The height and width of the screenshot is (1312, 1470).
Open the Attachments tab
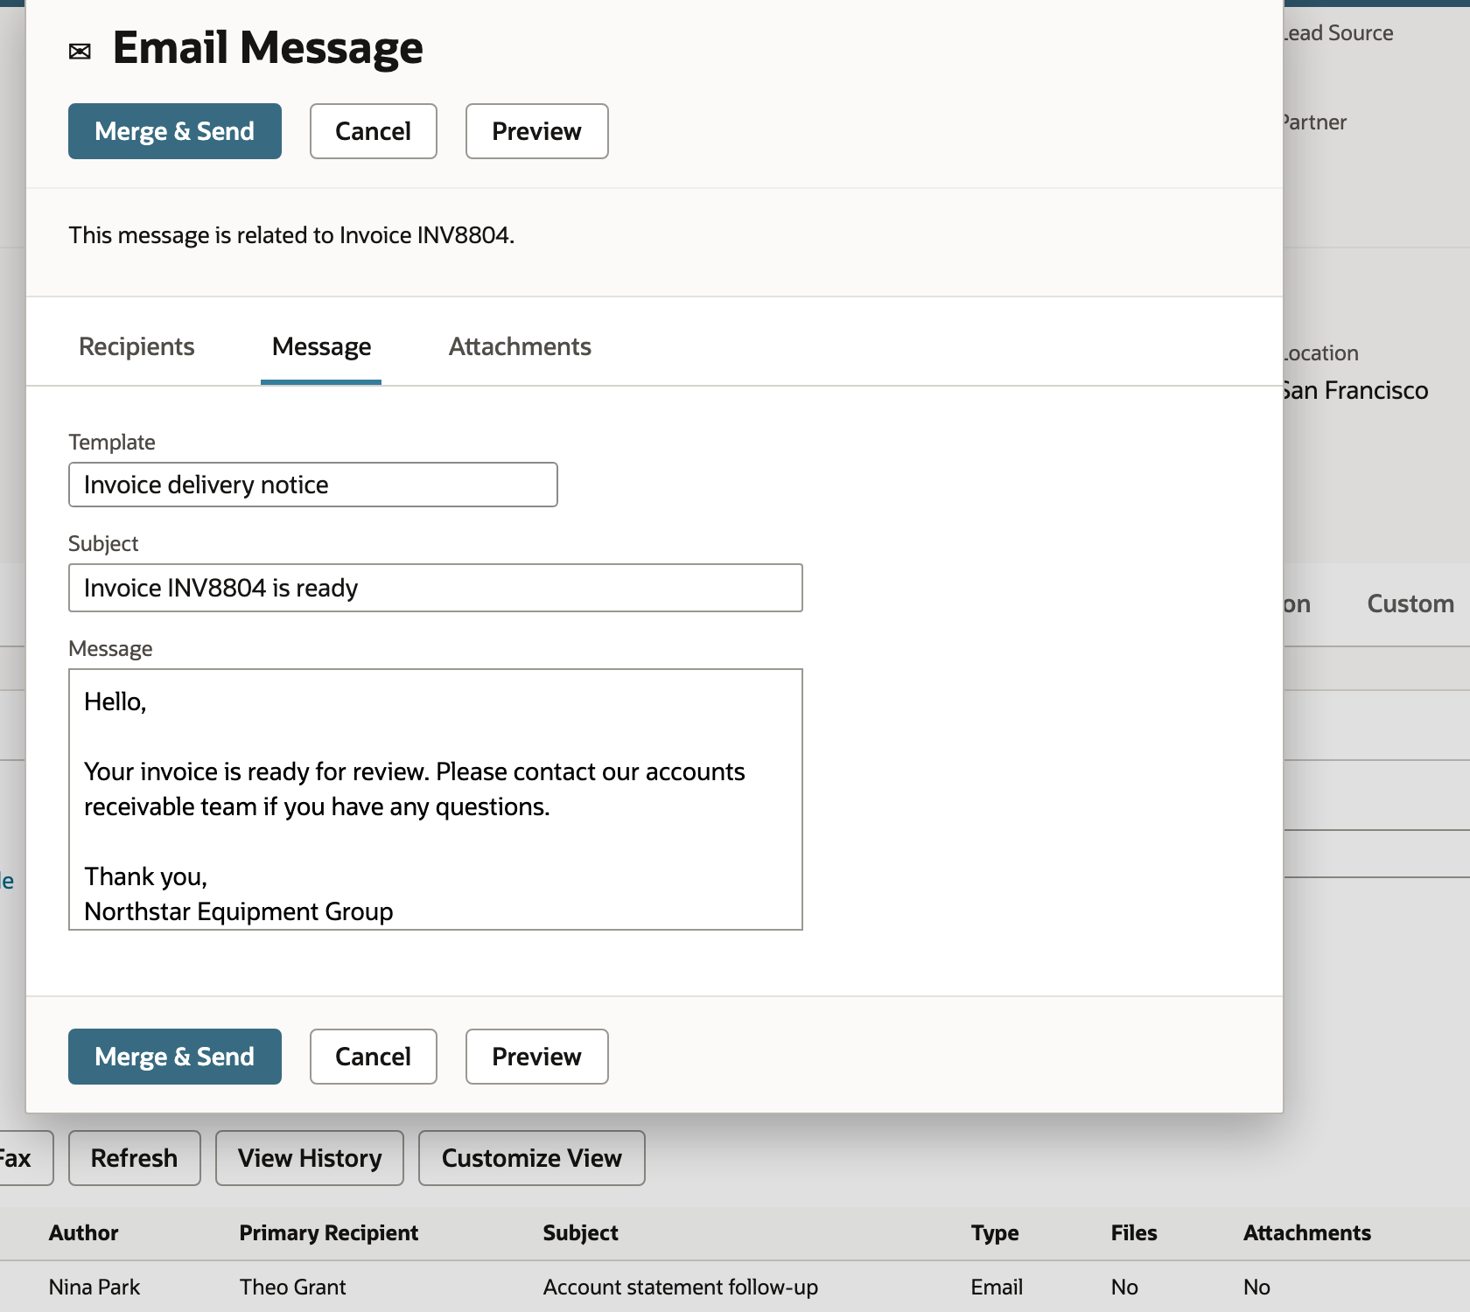(520, 346)
